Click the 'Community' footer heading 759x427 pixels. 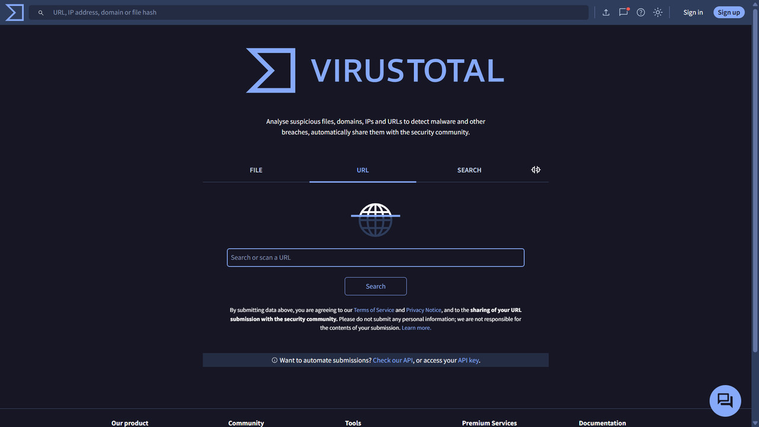(246, 423)
